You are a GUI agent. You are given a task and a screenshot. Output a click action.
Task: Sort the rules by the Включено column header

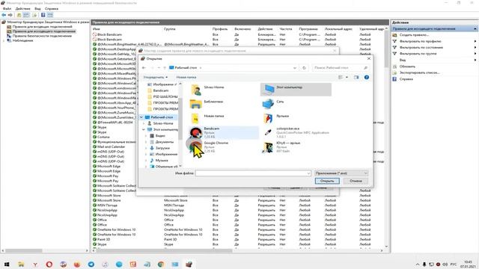(x=242, y=29)
